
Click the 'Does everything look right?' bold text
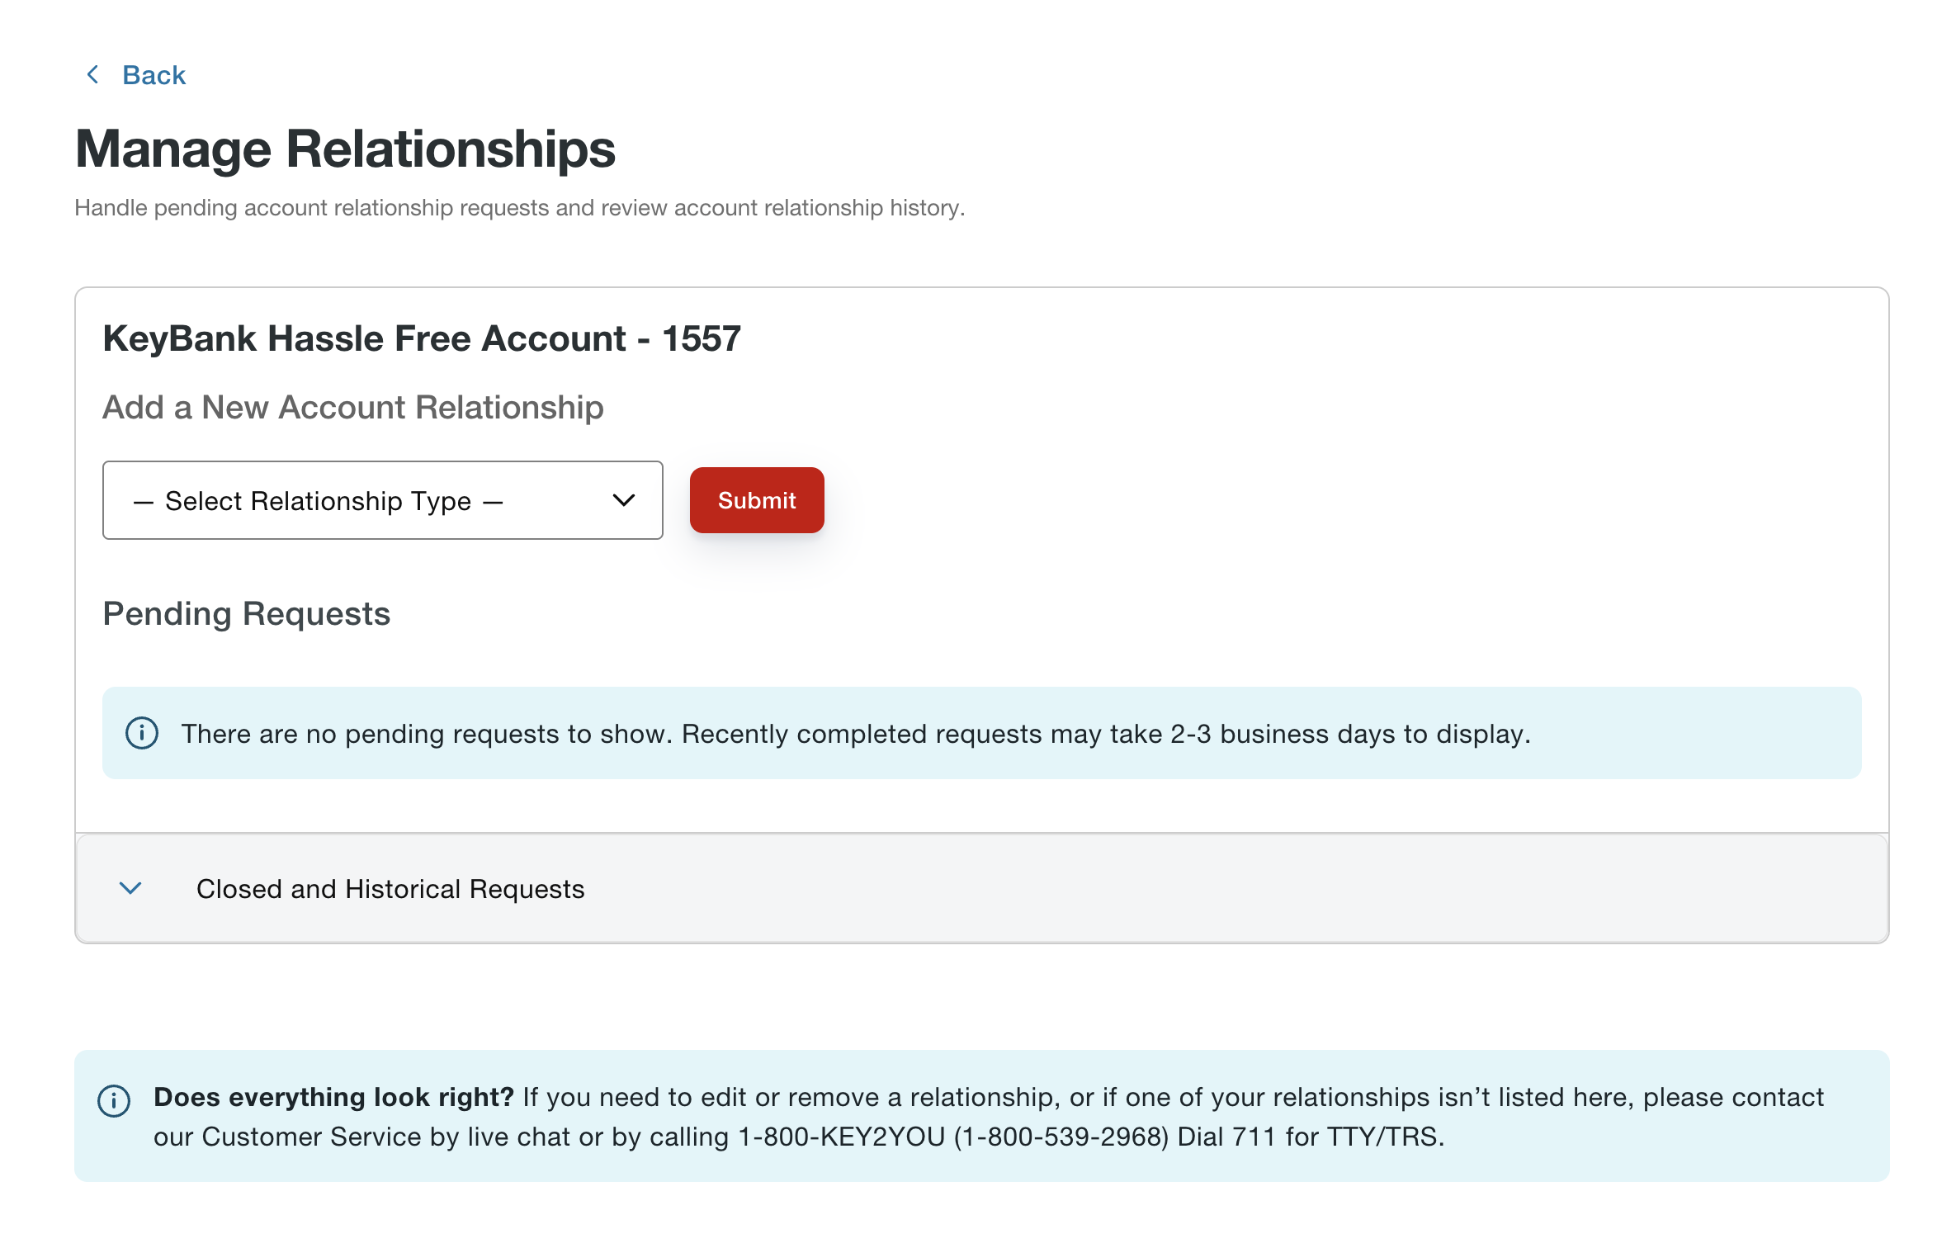click(333, 1098)
